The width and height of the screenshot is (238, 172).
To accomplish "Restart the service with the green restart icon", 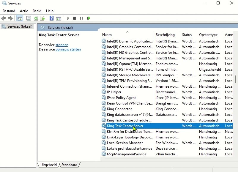I will point(88,18).
